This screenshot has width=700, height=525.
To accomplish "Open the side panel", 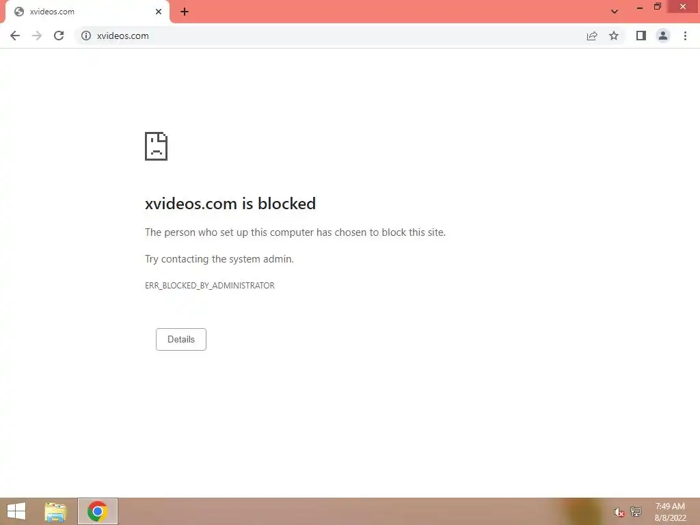I will (x=641, y=36).
